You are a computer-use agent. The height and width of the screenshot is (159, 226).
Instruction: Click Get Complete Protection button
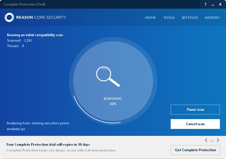click(x=195, y=150)
